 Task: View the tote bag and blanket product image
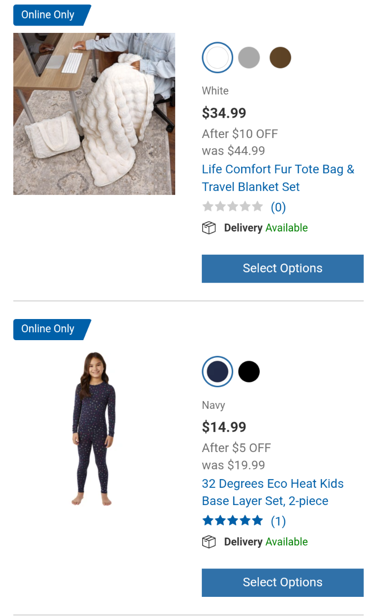(94, 114)
